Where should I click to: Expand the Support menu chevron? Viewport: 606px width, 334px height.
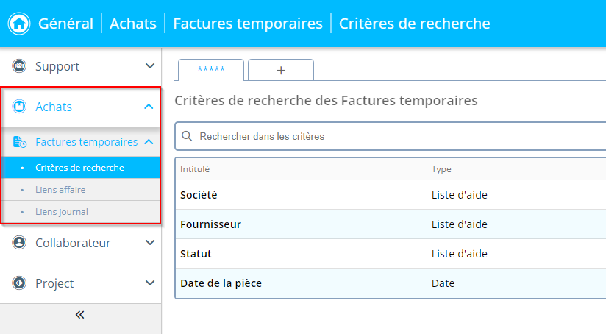pyautogui.click(x=149, y=66)
